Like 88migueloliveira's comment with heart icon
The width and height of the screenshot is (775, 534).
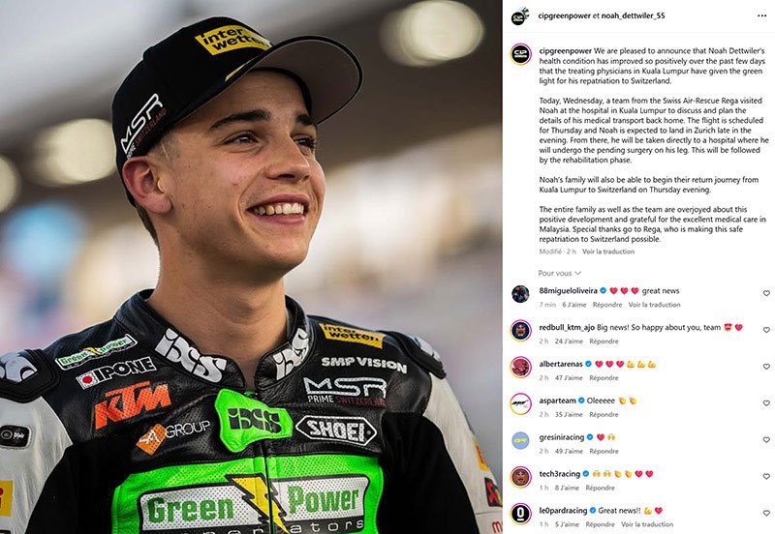pyautogui.click(x=766, y=293)
